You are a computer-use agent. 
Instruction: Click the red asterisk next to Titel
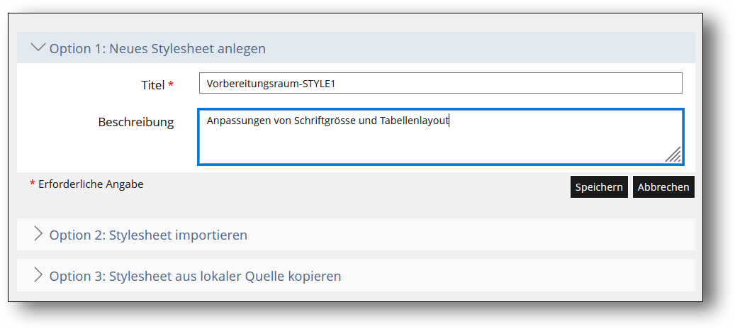tap(171, 85)
